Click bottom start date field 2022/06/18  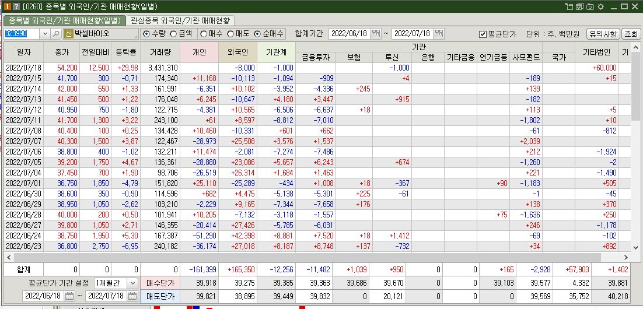pyautogui.click(x=43, y=296)
